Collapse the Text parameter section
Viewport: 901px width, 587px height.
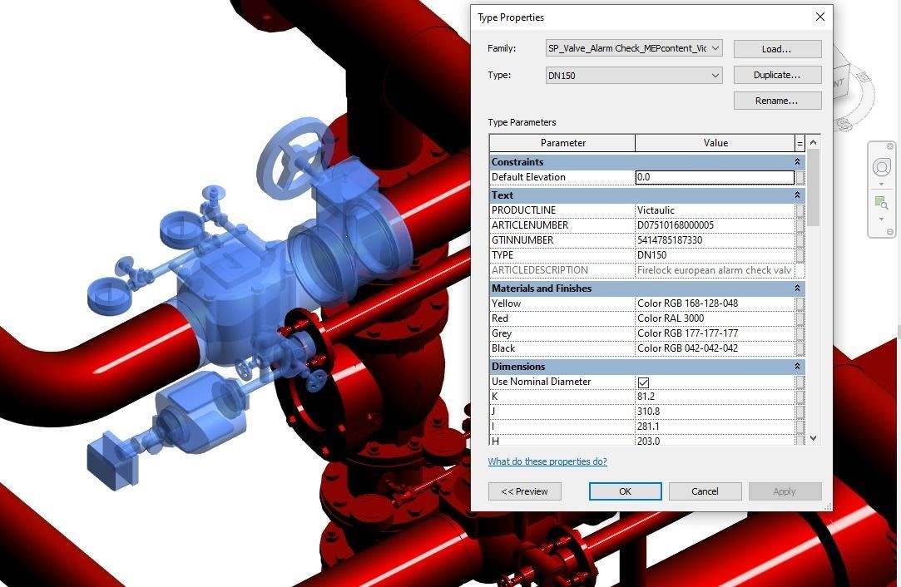point(796,195)
